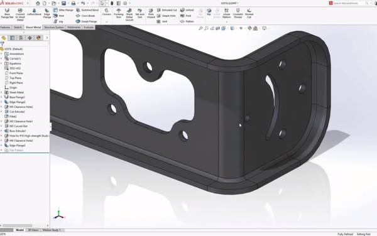Open the Weldments ribbon tab

pos(74,28)
